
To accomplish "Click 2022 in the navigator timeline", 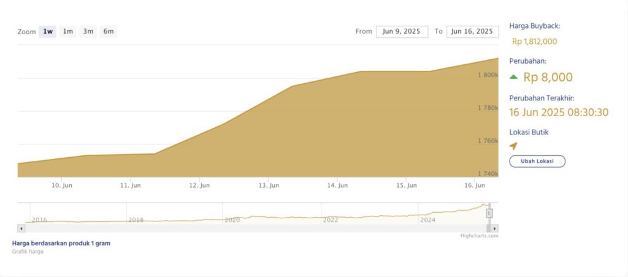I will (331, 220).
